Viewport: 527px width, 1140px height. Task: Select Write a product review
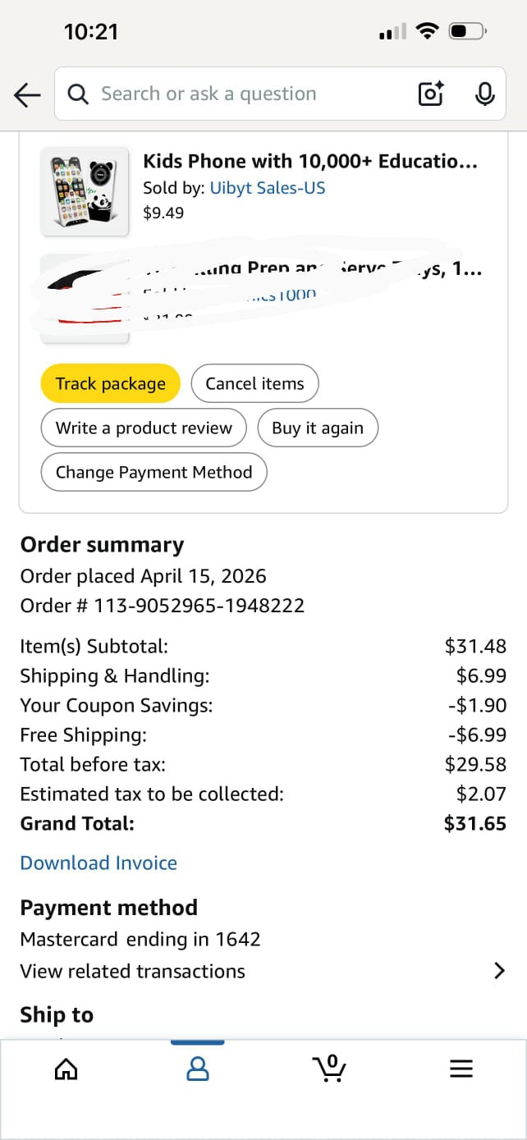pyautogui.click(x=144, y=428)
